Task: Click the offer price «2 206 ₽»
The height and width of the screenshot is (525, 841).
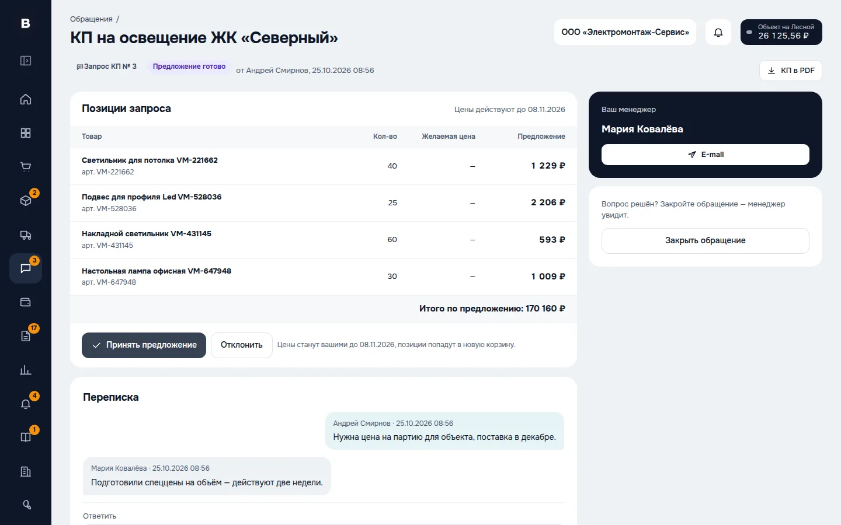Action: click(548, 202)
